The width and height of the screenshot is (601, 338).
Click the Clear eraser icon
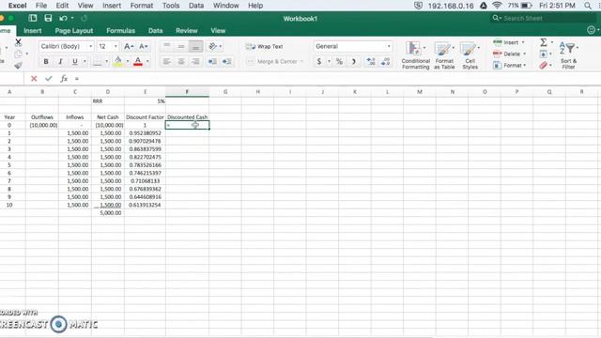[544, 66]
